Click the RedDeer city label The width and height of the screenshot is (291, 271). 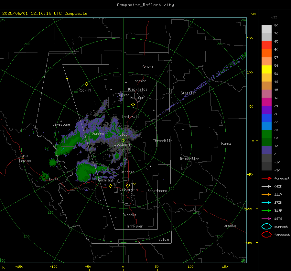(x=137, y=98)
